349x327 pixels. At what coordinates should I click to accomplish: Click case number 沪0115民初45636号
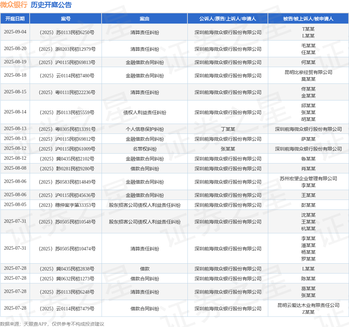click(x=67, y=195)
